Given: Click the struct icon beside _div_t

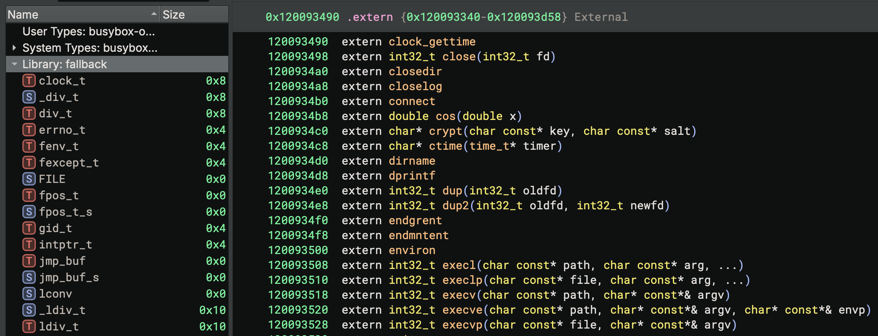Looking at the screenshot, I should tap(29, 97).
